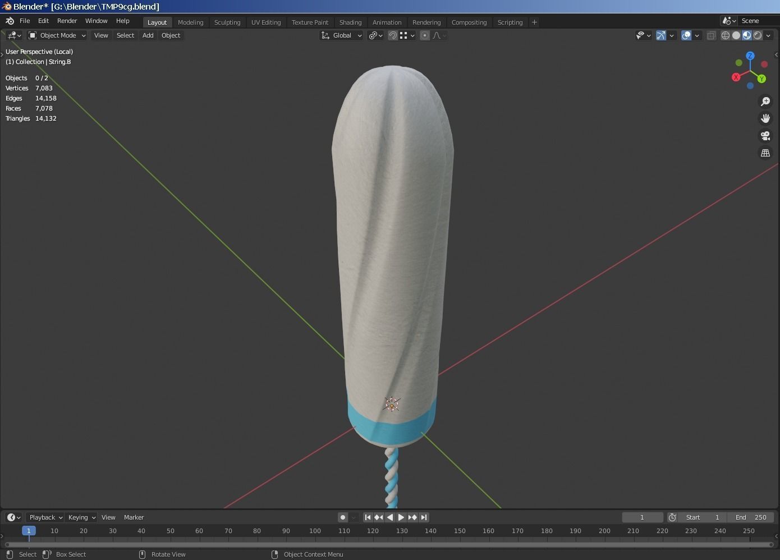Open the overlays options dropdown arrow
780x560 pixels.
(x=697, y=35)
